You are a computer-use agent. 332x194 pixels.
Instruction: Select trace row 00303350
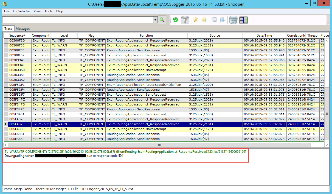(x=164, y=70)
